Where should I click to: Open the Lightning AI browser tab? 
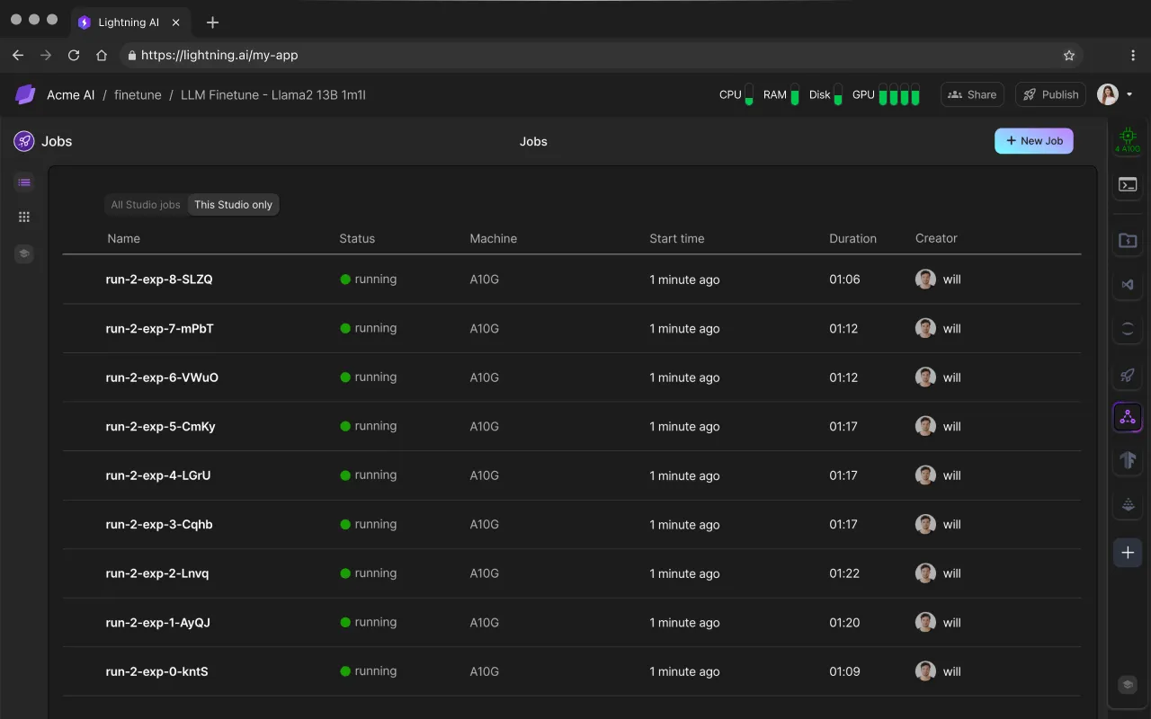pos(129,22)
